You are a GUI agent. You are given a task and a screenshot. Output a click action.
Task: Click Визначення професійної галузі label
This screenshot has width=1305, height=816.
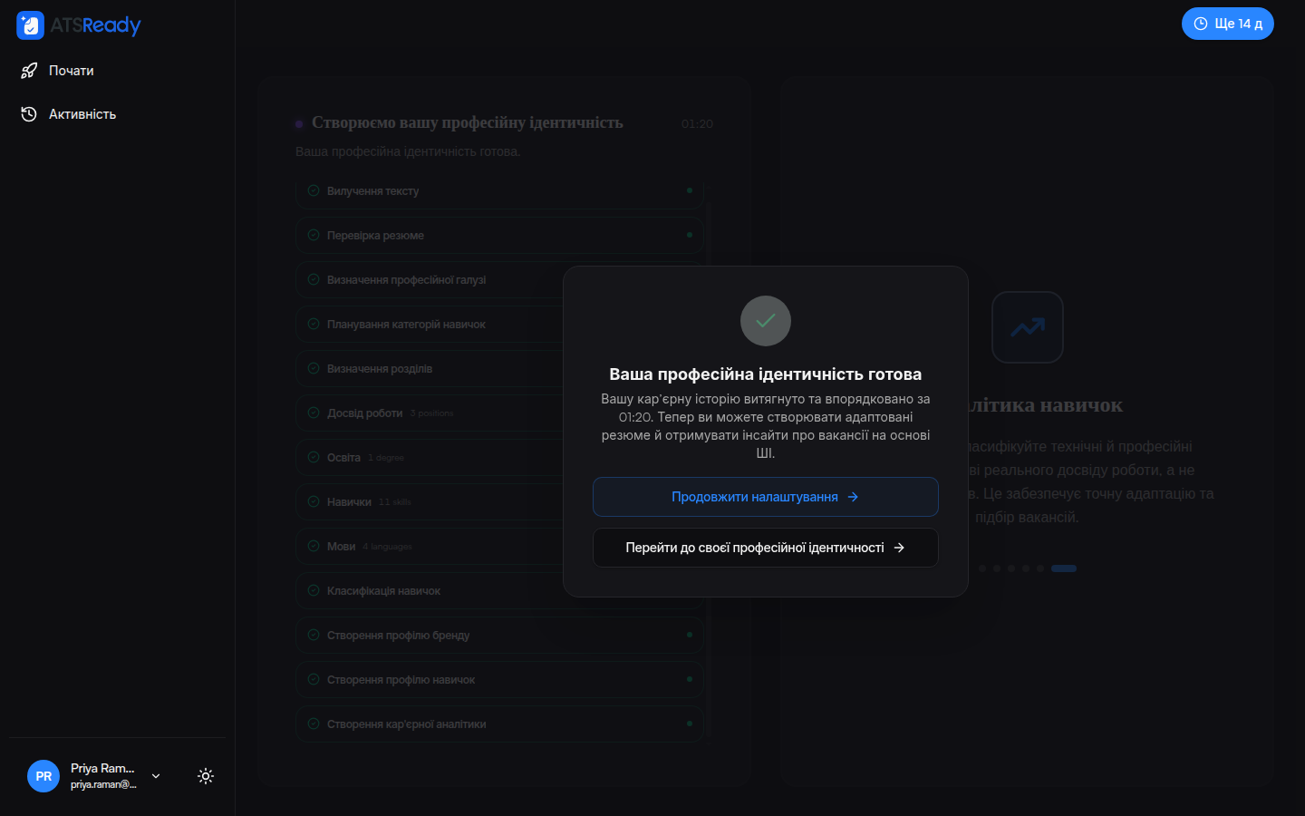(x=406, y=280)
